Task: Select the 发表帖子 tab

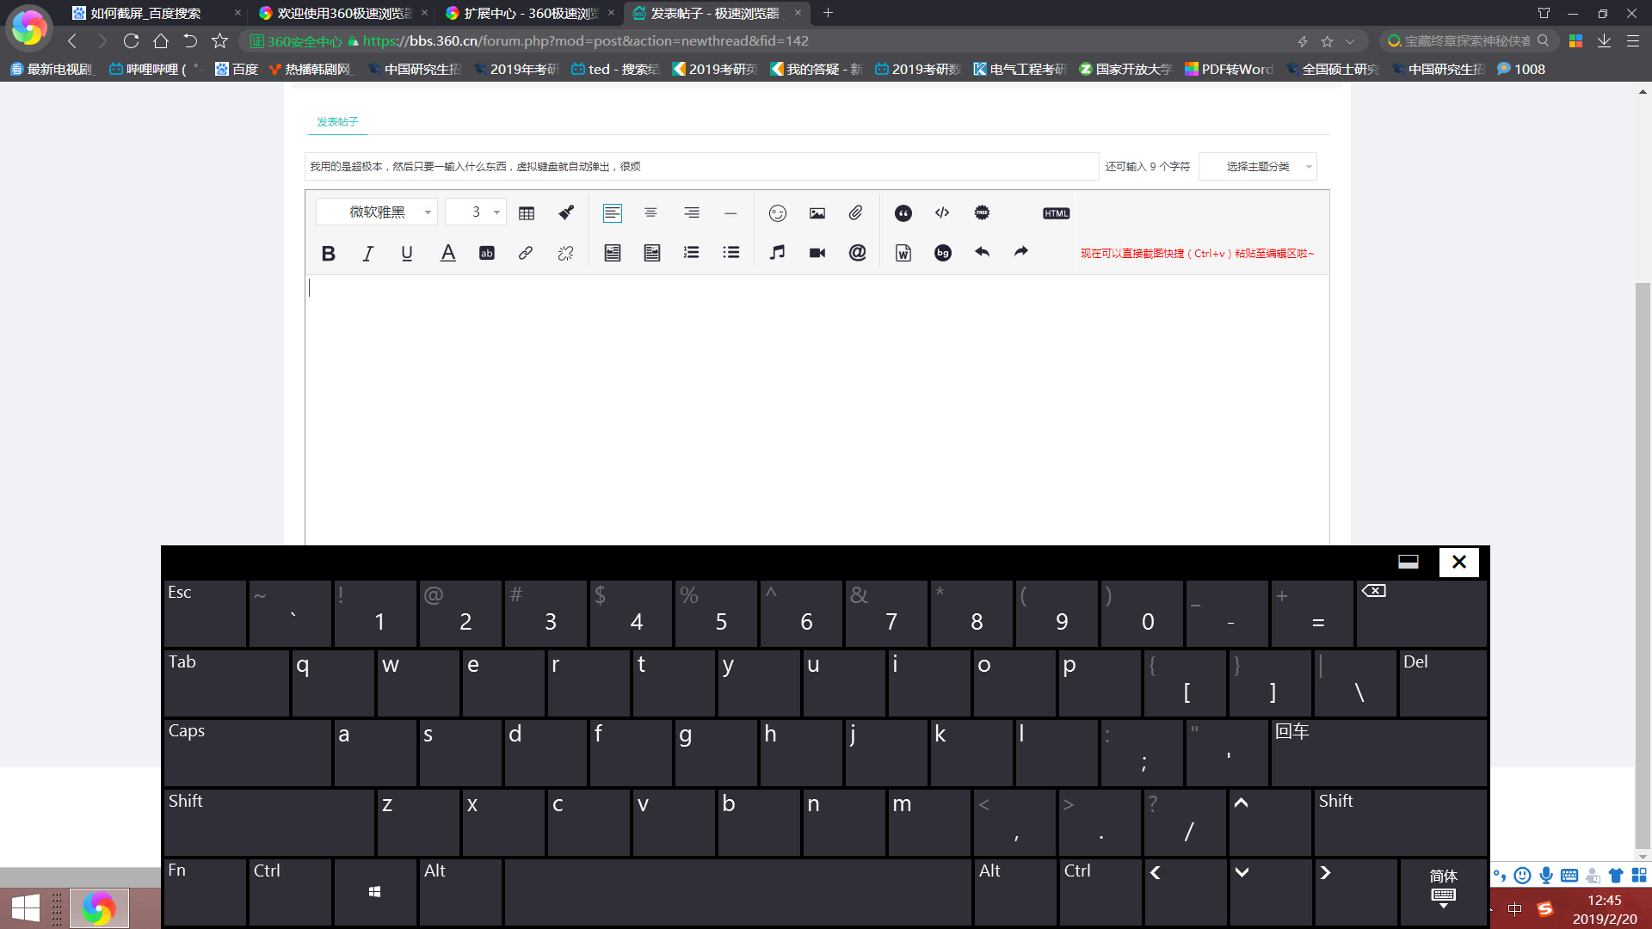Action: click(x=337, y=122)
